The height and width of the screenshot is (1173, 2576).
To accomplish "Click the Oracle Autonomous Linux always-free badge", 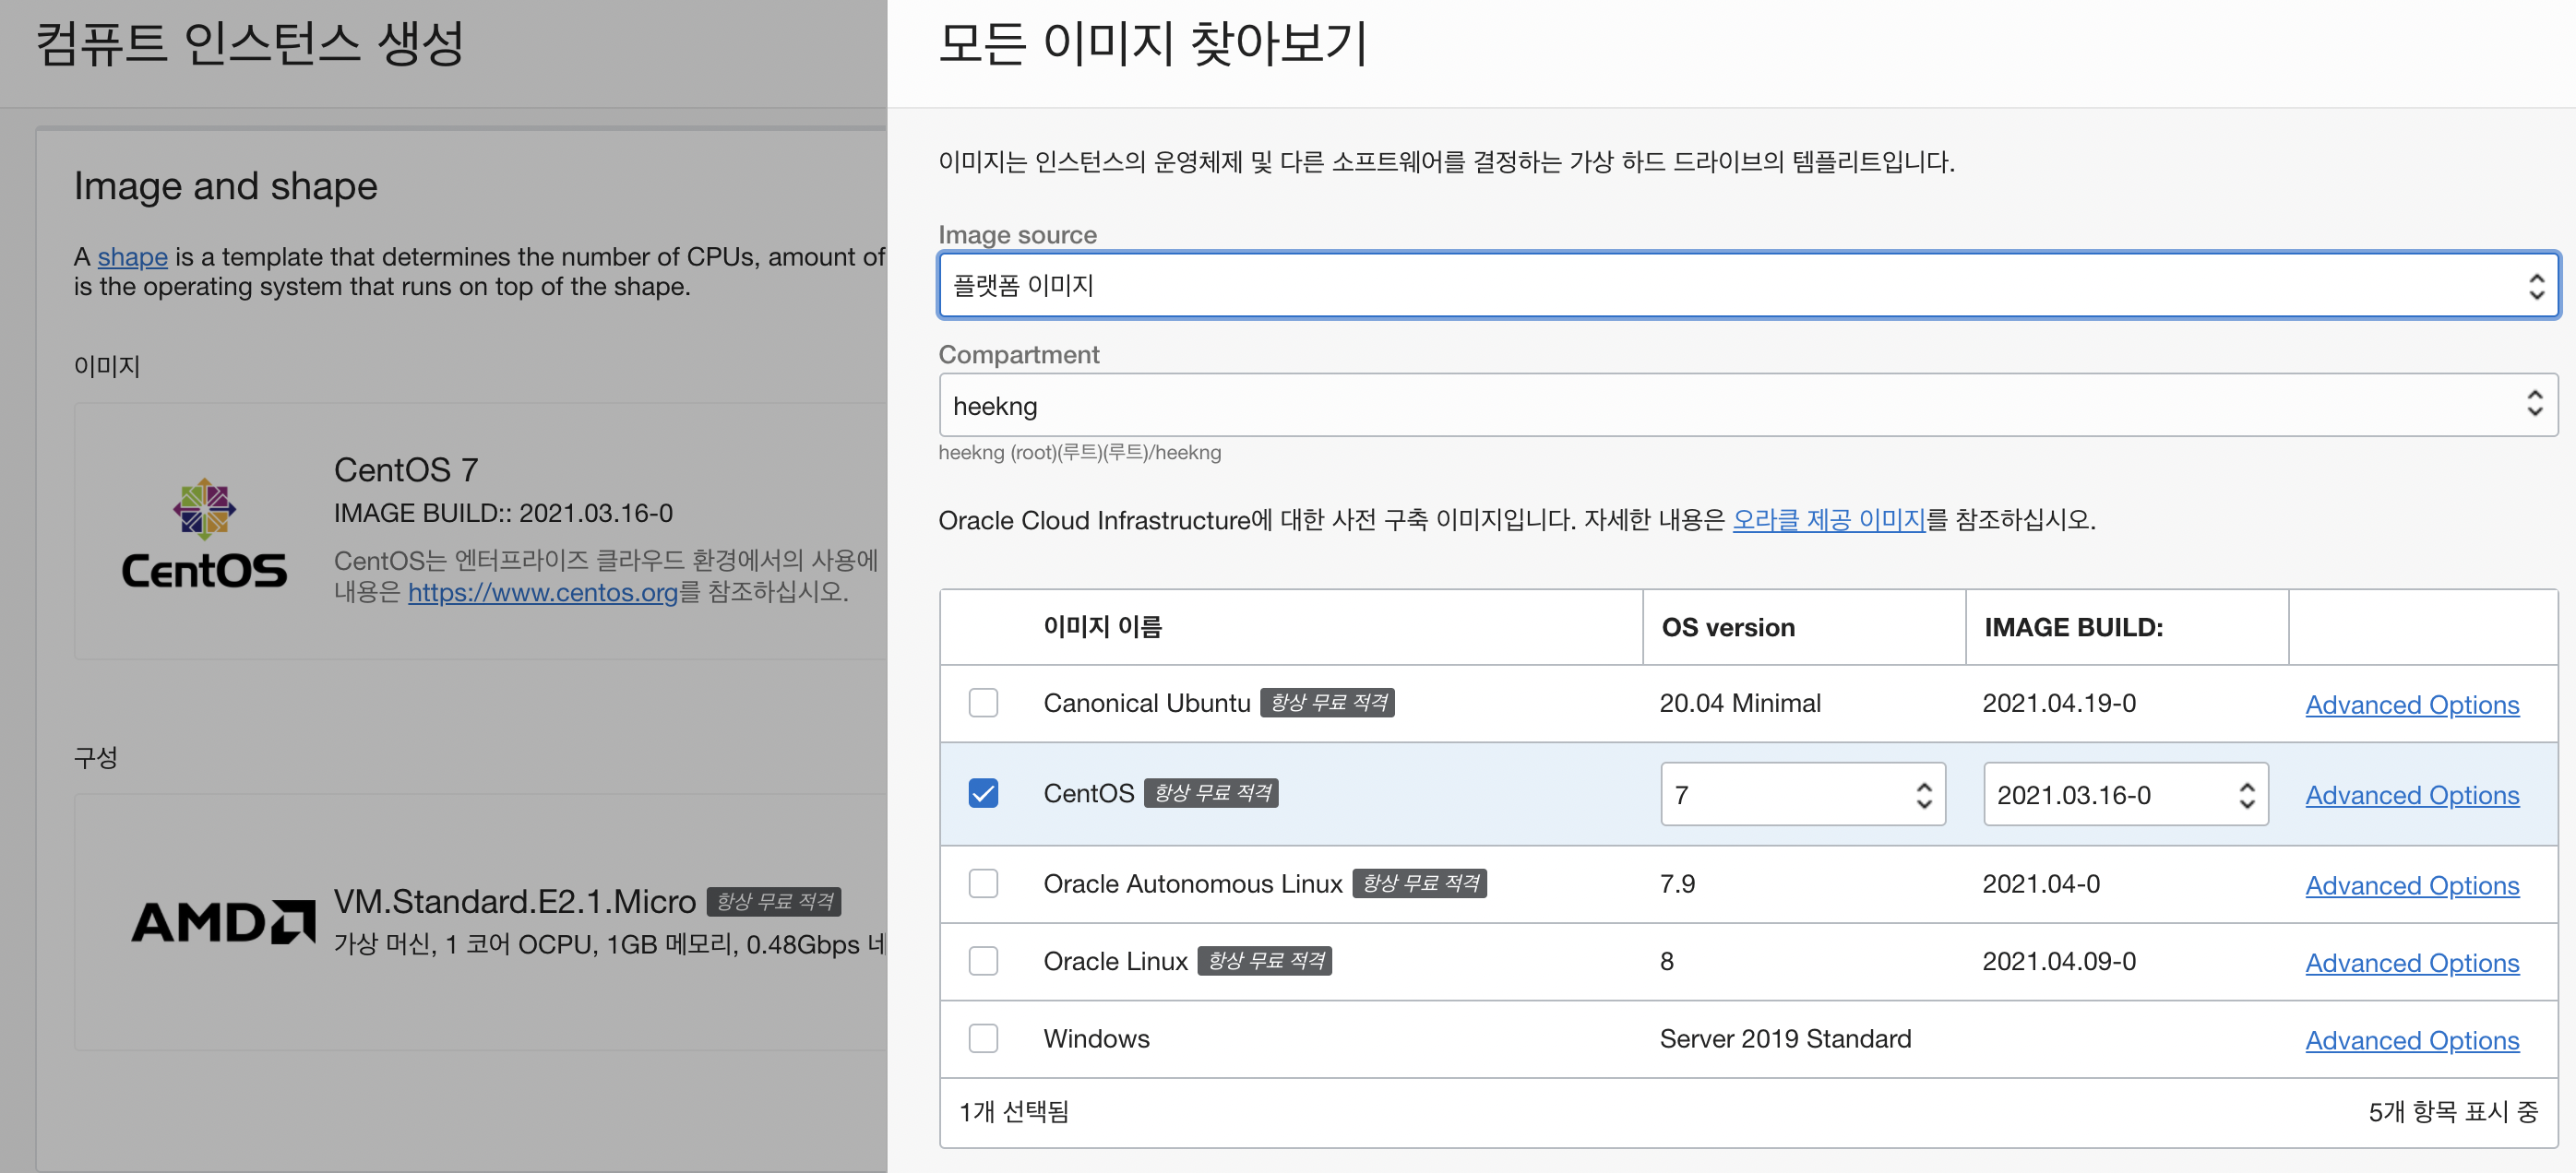I will [1419, 883].
